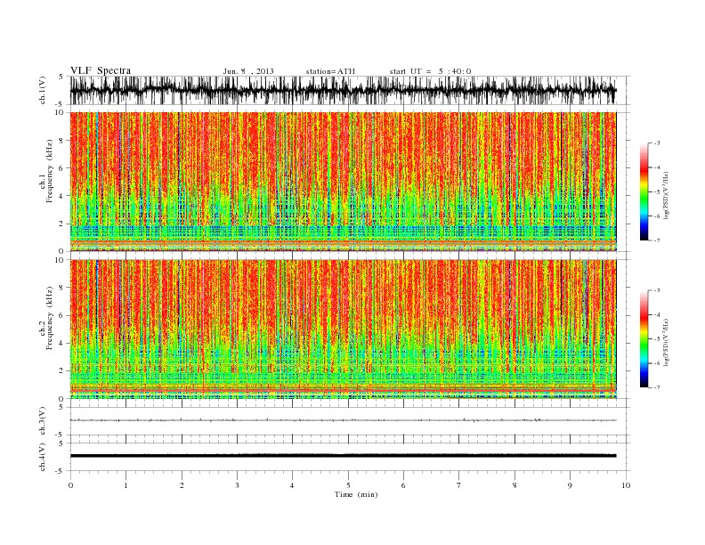
Task: Click the "ch.4(V)" axis label
Action: pos(43,457)
